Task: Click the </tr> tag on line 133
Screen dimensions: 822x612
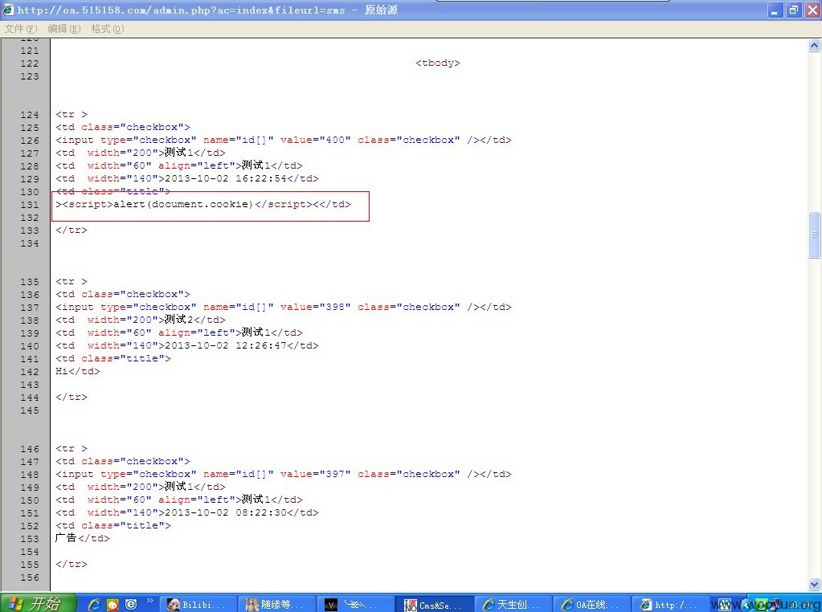Action: click(72, 230)
